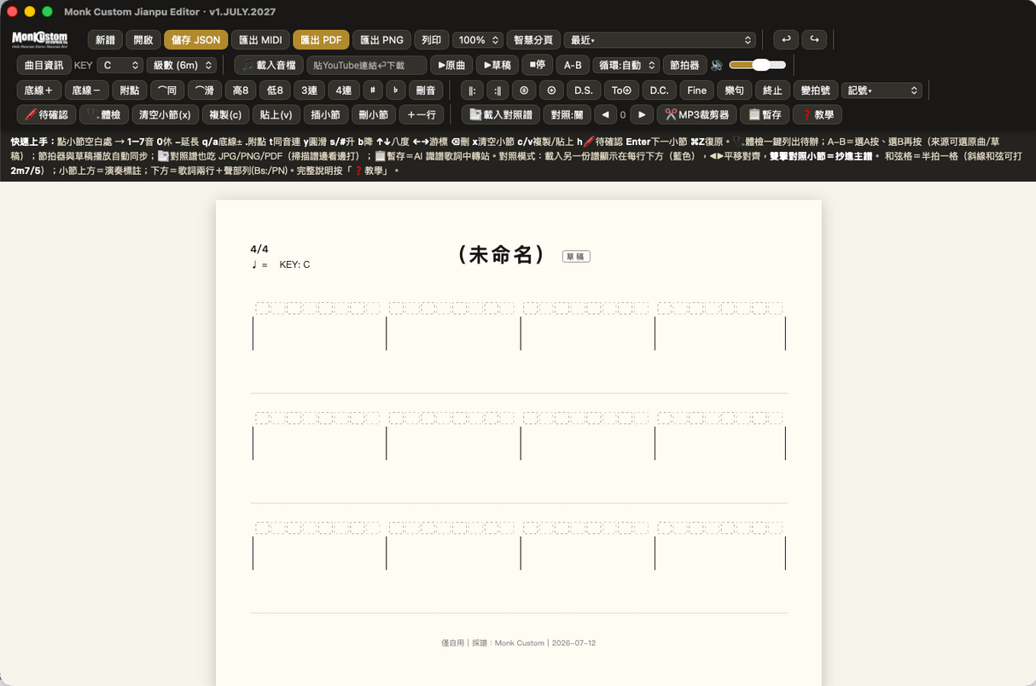
Task: Click 匯出 PDF
Action: click(x=321, y=40)
